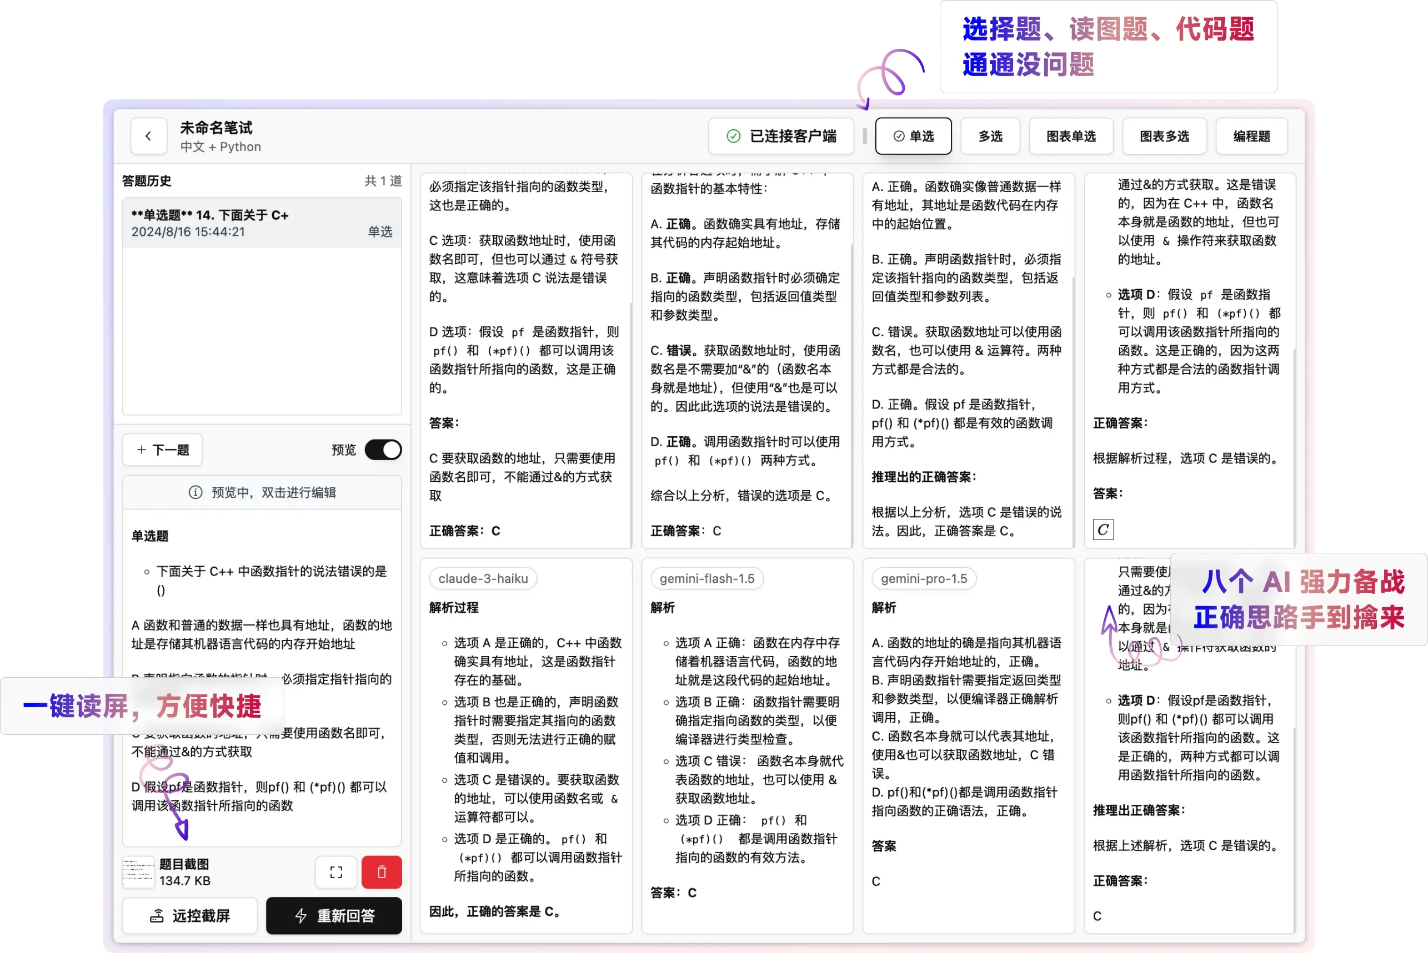
Task: Click the back arrow button
Action: 148,136
